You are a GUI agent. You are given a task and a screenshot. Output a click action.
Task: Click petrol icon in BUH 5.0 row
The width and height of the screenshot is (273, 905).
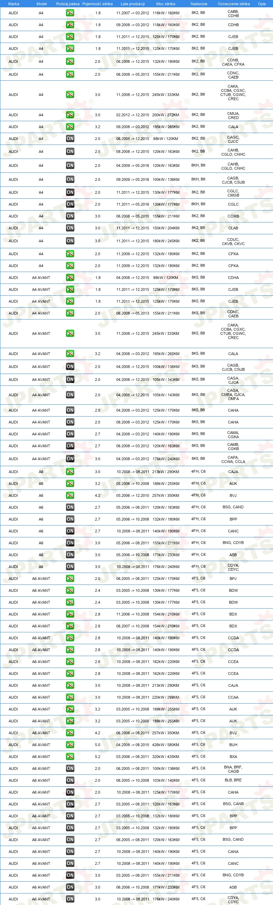70,745
